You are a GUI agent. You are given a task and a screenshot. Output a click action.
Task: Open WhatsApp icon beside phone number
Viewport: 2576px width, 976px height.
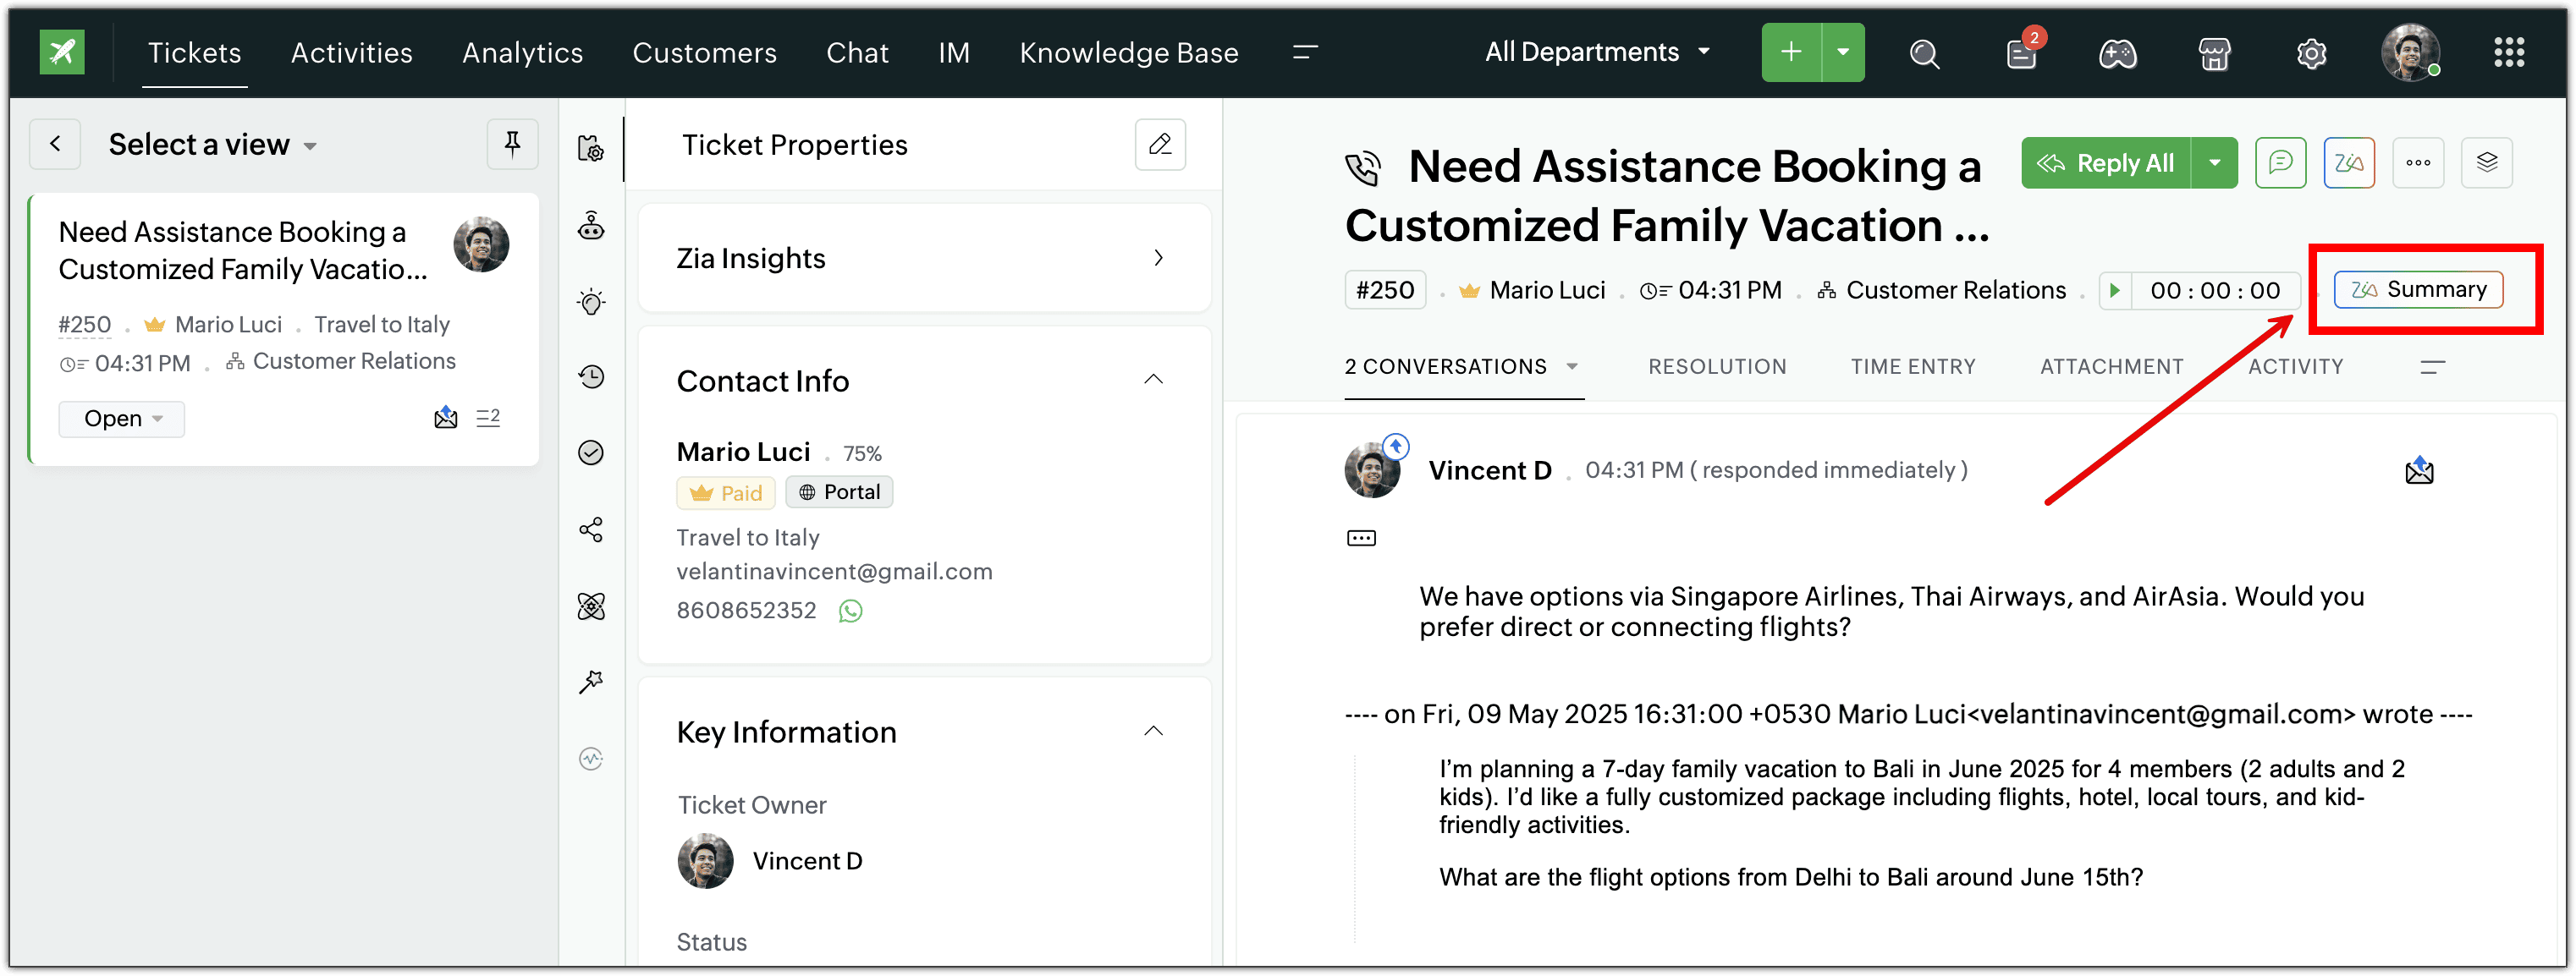pos(850,611)
